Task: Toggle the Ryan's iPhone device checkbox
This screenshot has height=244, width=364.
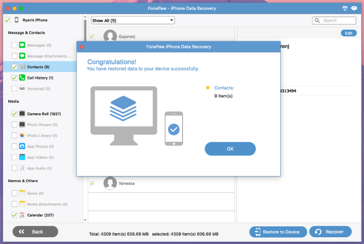Action: coord(8,20)
